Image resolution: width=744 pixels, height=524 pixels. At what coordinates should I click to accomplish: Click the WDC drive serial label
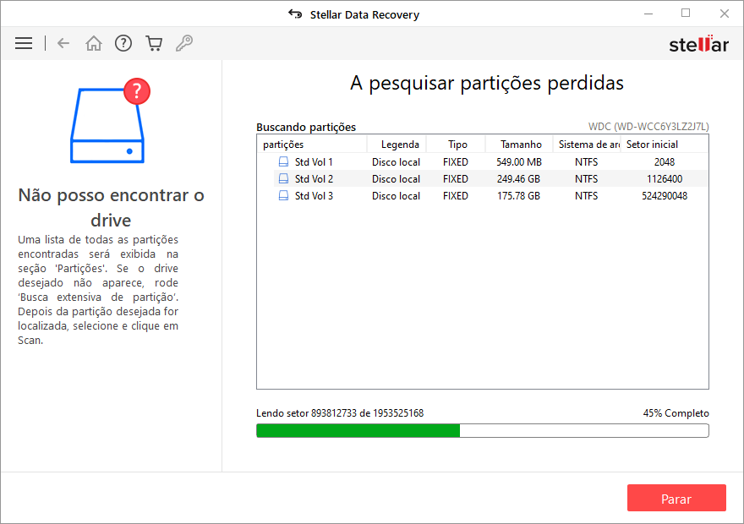[648, 127]
